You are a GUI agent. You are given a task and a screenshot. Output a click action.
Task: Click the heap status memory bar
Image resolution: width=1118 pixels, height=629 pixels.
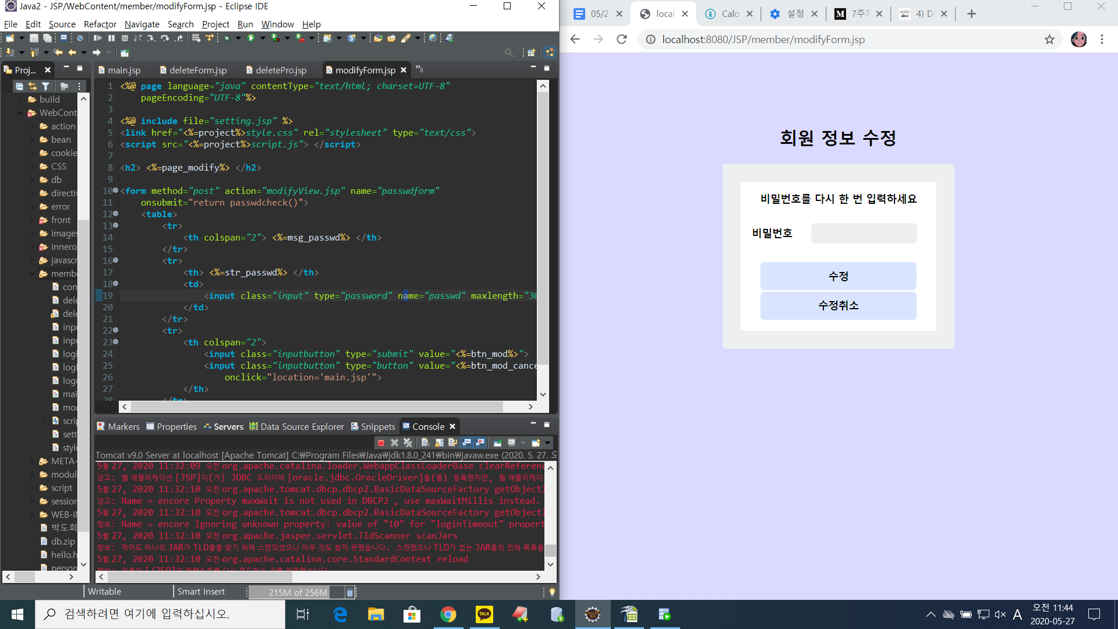pos(297,592)
